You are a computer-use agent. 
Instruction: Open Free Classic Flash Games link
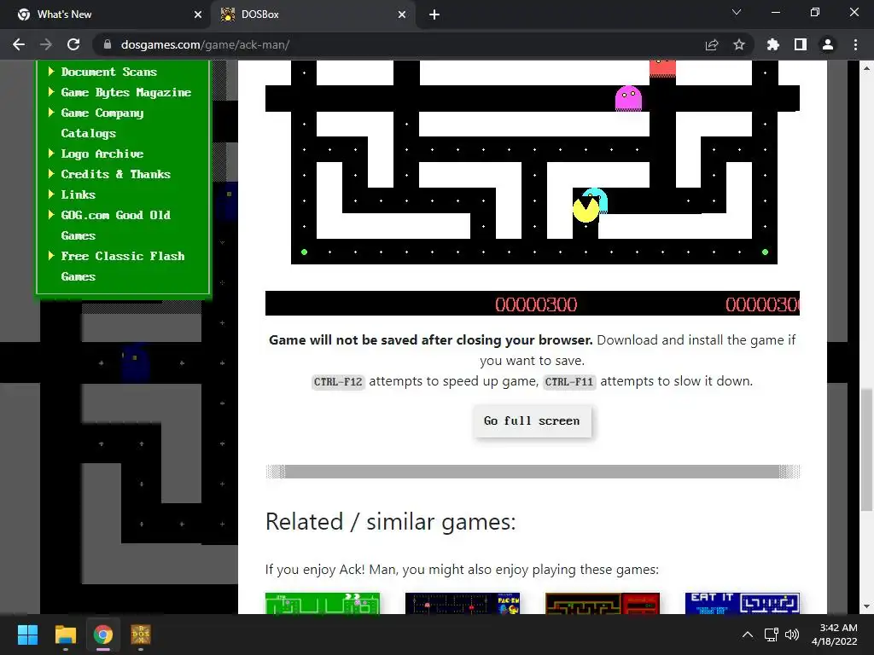coord(123,266)
